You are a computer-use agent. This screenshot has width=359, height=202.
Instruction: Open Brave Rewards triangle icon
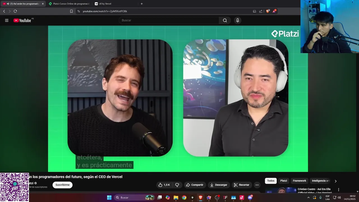274,11
